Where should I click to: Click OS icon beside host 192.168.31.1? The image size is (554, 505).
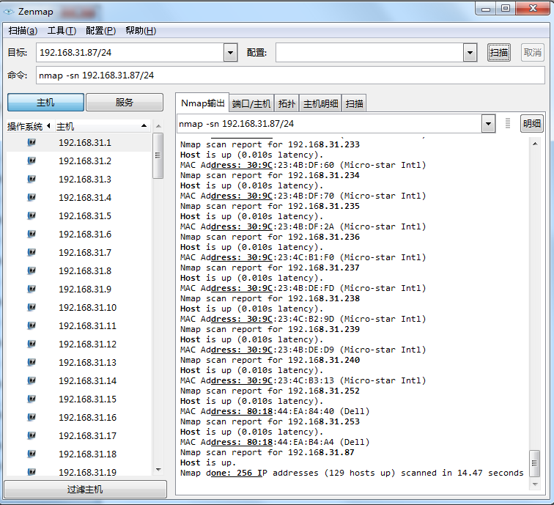click(x=32, y=142)
